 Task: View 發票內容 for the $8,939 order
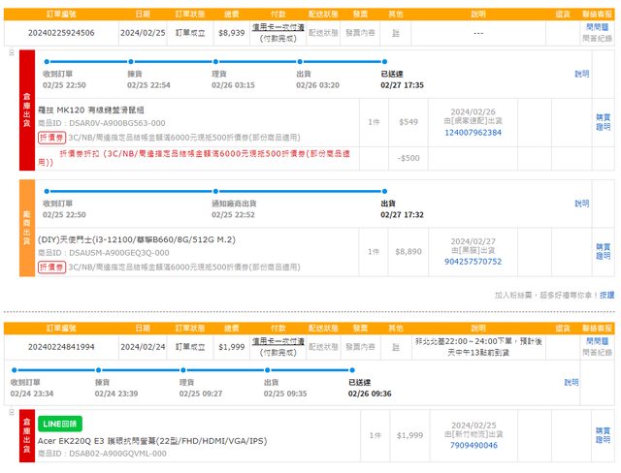point(360,32)
